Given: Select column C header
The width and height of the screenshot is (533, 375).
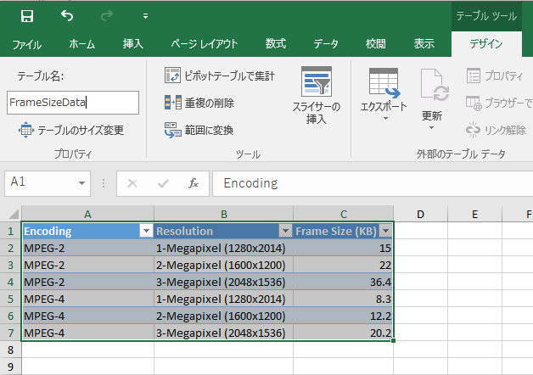Looking at the screenshot, I should point(344,214).
